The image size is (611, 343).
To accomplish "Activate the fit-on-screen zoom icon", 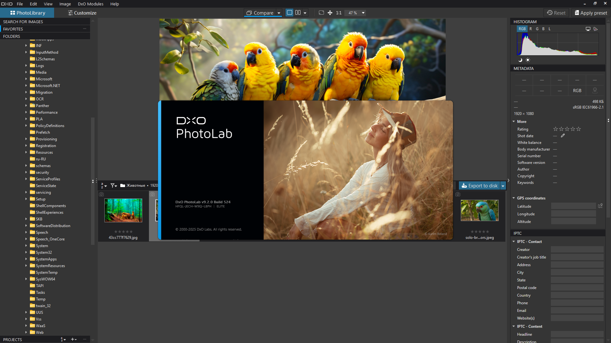I will 321,13.
